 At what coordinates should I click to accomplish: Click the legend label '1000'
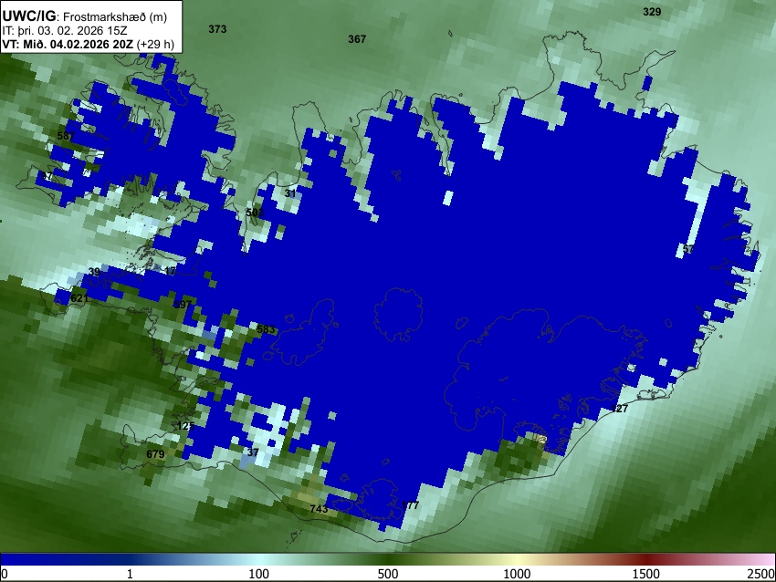coord(517,574)
